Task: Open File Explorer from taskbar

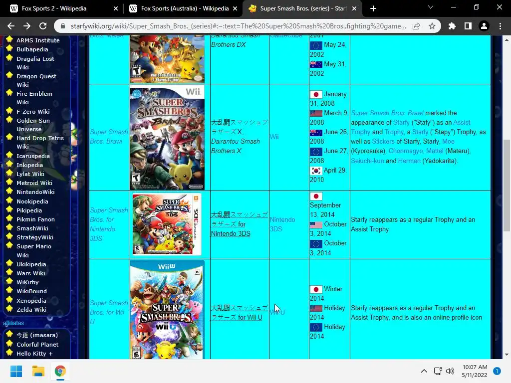Action: tap(38, 371)
